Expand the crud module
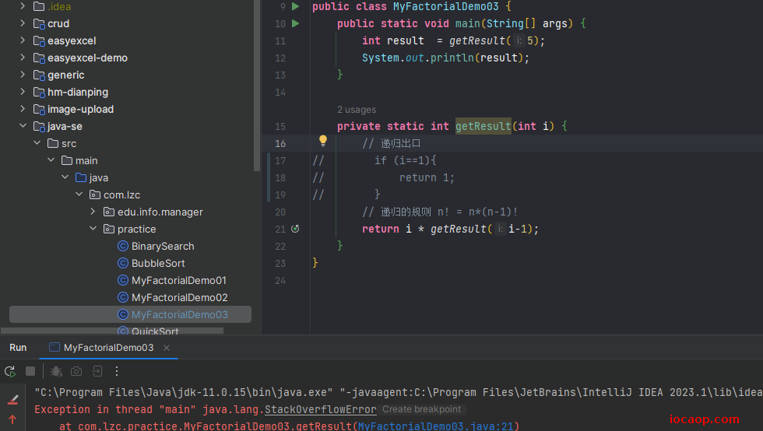 (x=23, y=23)
